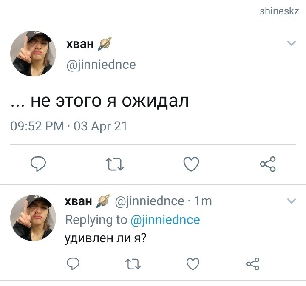The width and height of the screenshot is (306, 286).
Task: Follow the blue @jinniednce 'Replying to' link
Action: coord(165,220)
